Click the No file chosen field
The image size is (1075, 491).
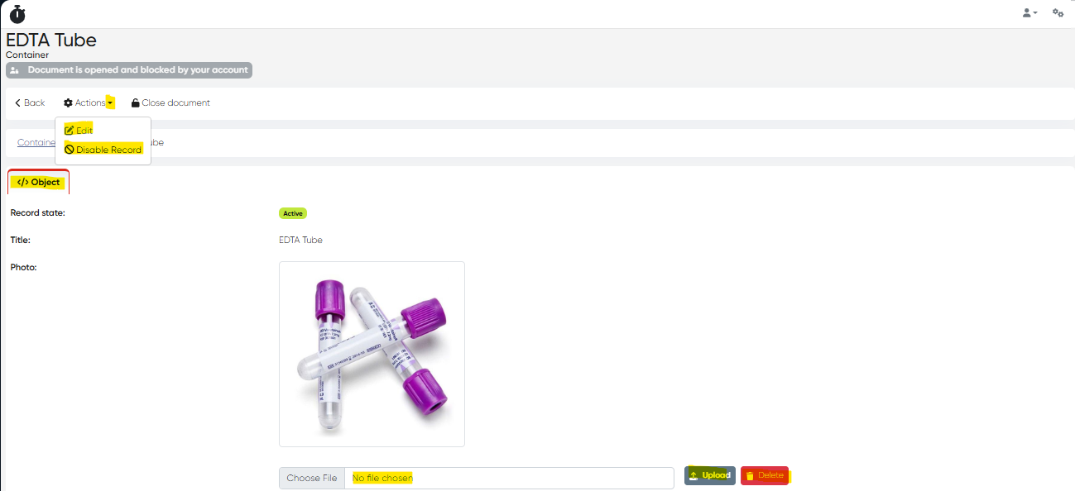point(509,479)
